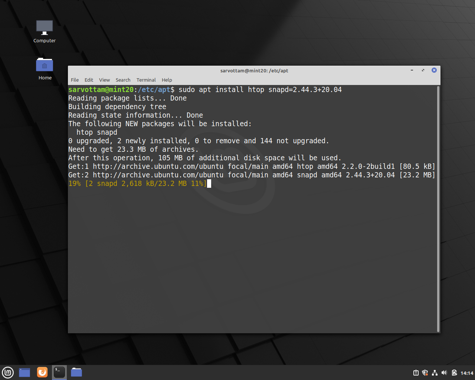Click the show desktop taskbar icon
The image size is (475, 380).
click(x=24, y=372)
